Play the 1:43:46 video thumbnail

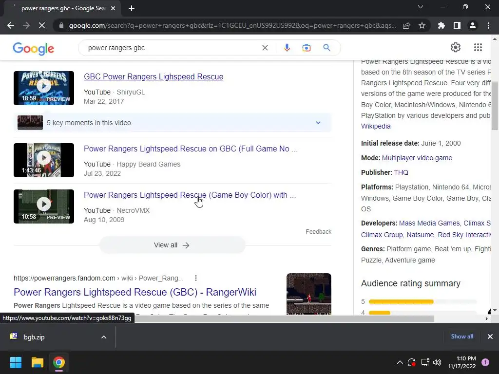pyautogui.click(x=44, y=160)
